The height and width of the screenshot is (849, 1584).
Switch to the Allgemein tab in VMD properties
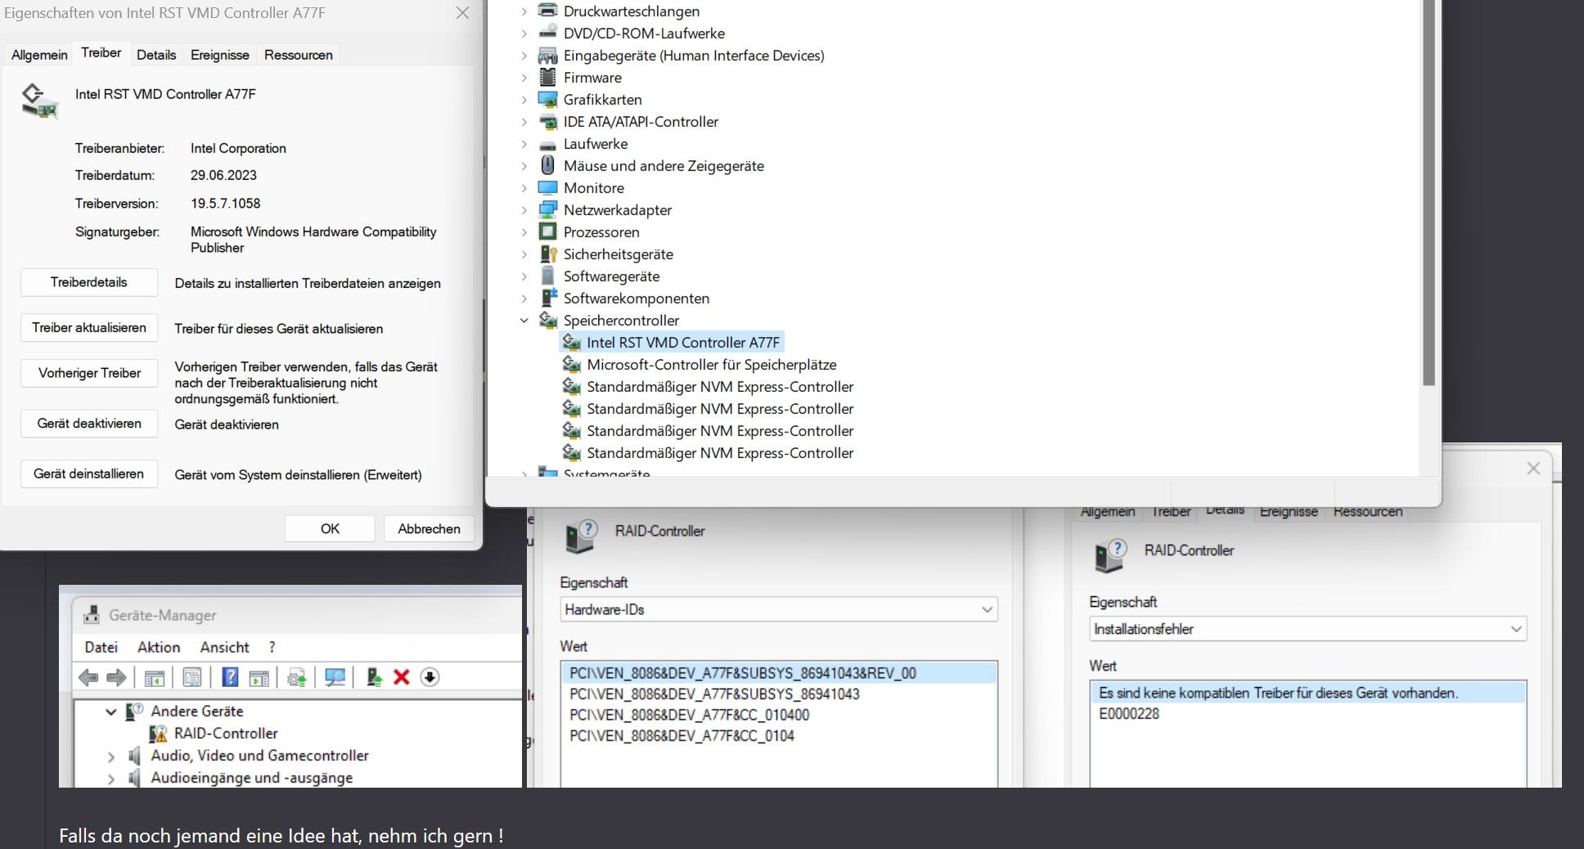pos(39,55)
